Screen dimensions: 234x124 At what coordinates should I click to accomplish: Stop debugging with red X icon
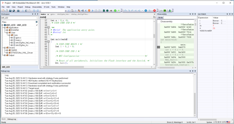[x=155, y=11]
